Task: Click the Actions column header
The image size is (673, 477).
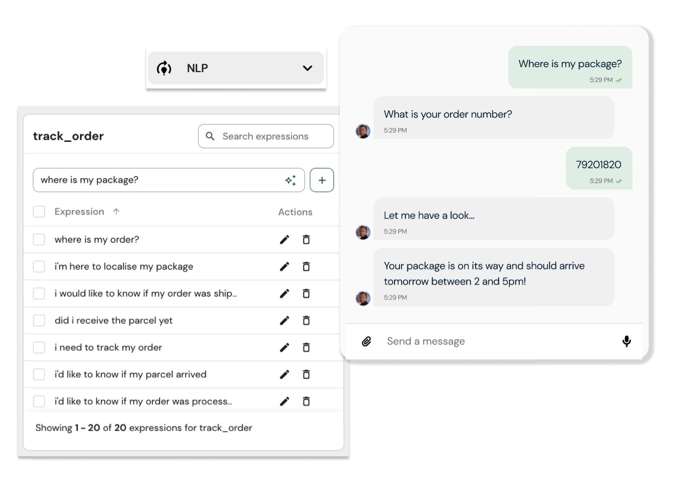Action: pos(295,212)
